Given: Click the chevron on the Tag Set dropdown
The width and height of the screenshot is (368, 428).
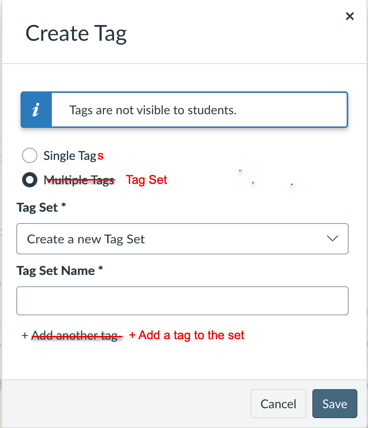Looking at the screenshot, I should pos(332,239).
